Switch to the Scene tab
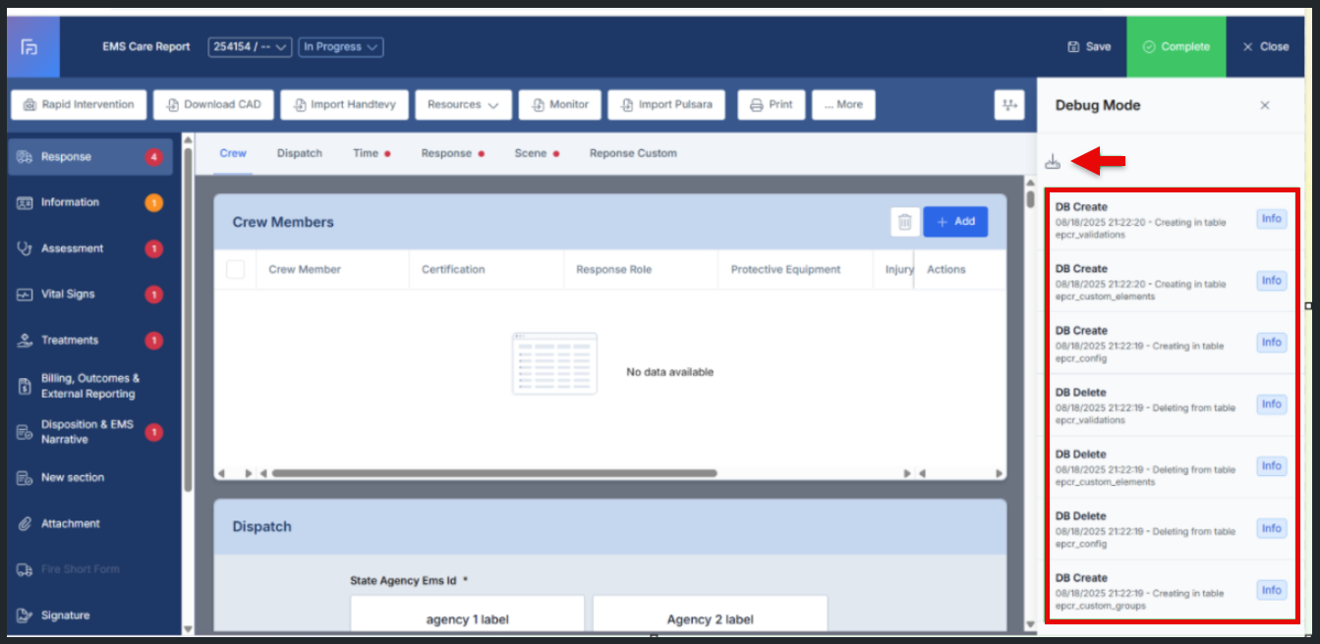 pyautogui.click(x=531, y=154)
